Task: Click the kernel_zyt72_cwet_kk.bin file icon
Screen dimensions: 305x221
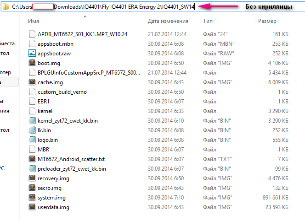Action: [32, 121]
